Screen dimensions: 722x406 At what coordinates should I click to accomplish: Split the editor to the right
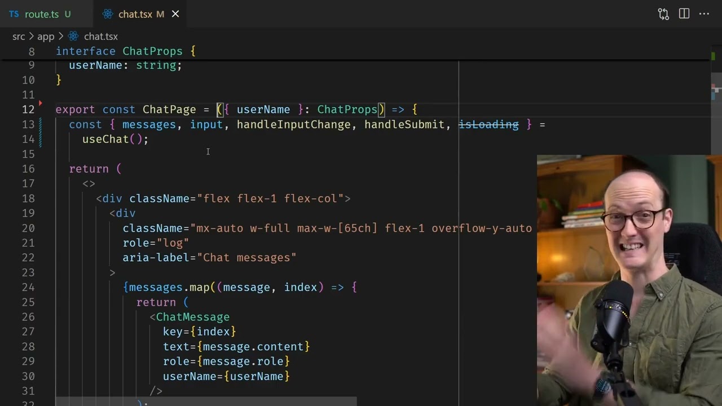coord(684,14)
